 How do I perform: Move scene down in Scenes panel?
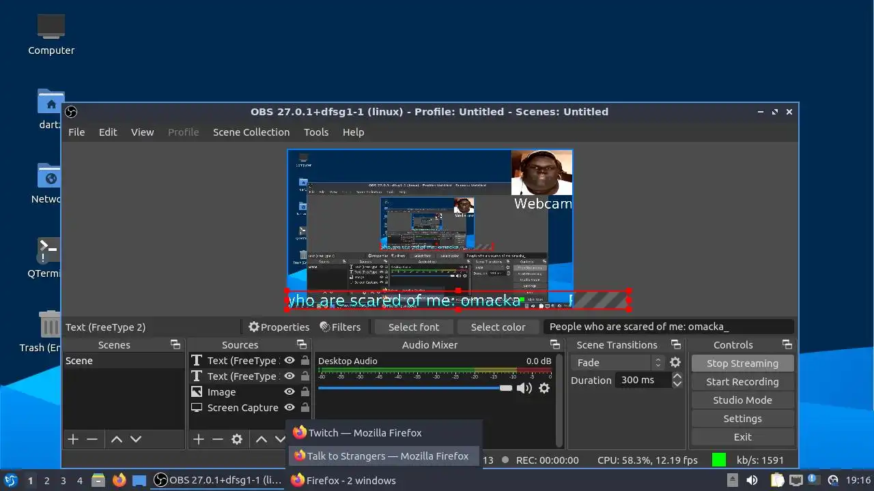tap(136, 439)
